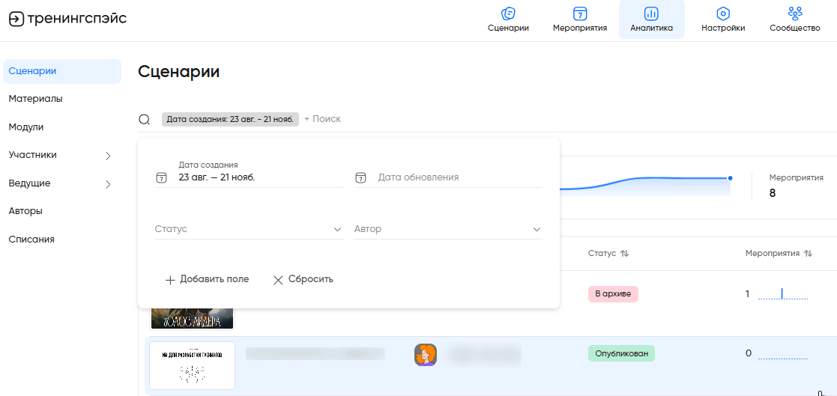The height and width of the screenshot is (396, 837).
Task: Click the search magnifier icon
Action: coord(144,119)
